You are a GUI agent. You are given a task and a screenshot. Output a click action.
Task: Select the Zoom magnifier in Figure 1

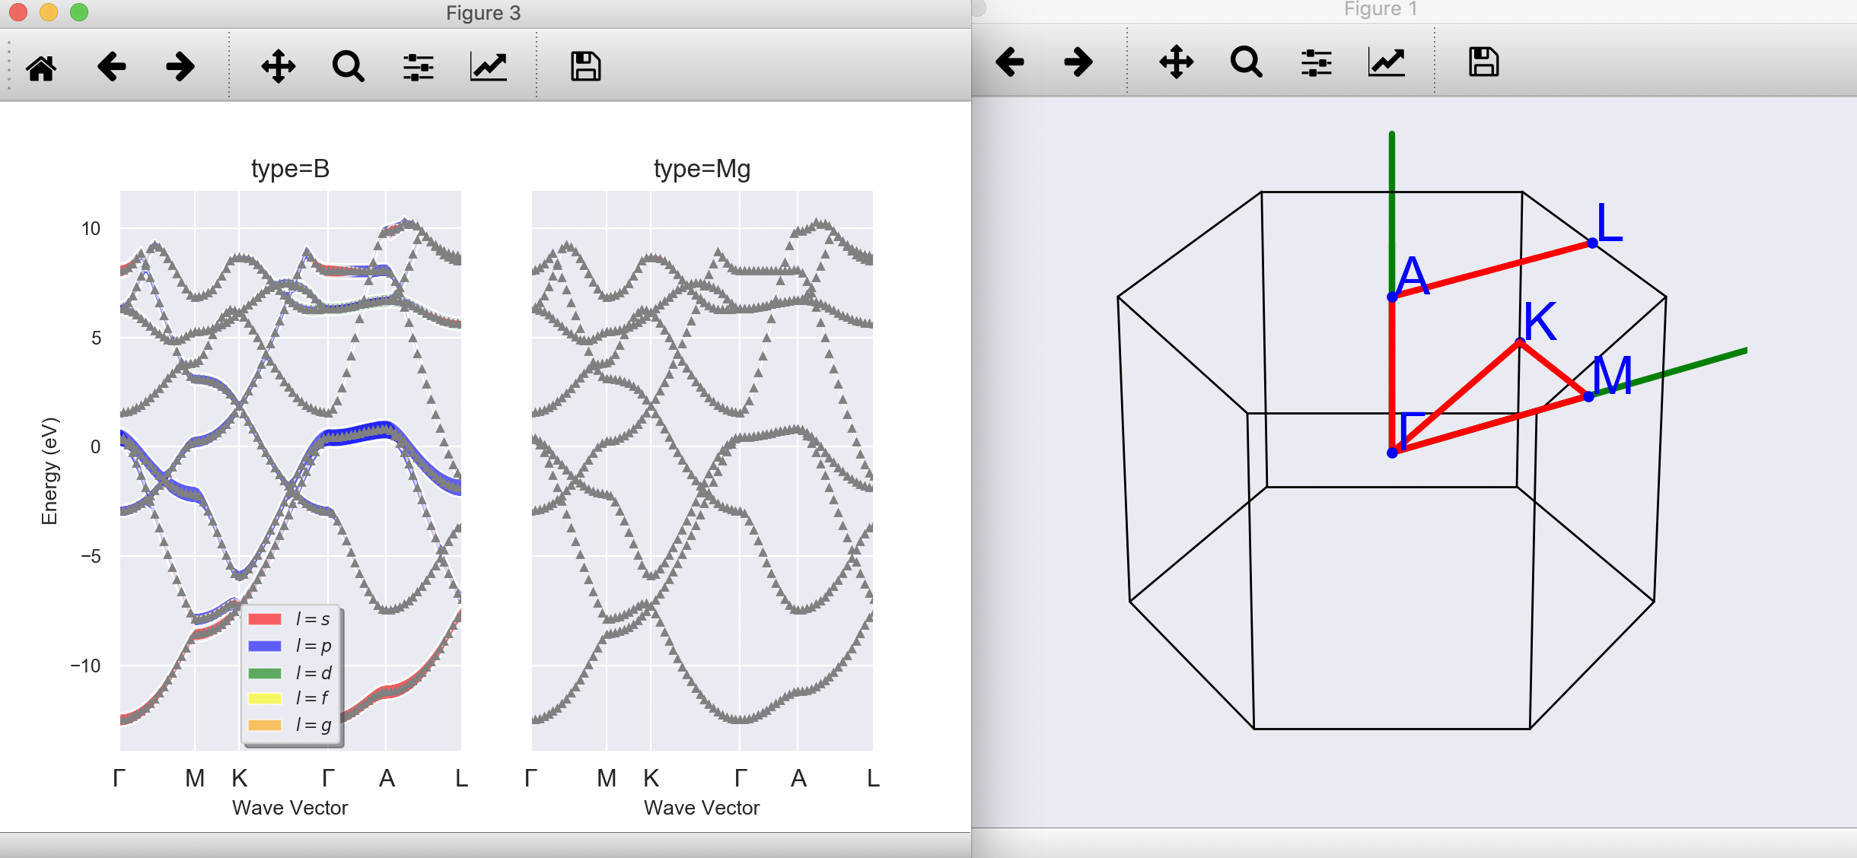click(x=1246, y=62)
